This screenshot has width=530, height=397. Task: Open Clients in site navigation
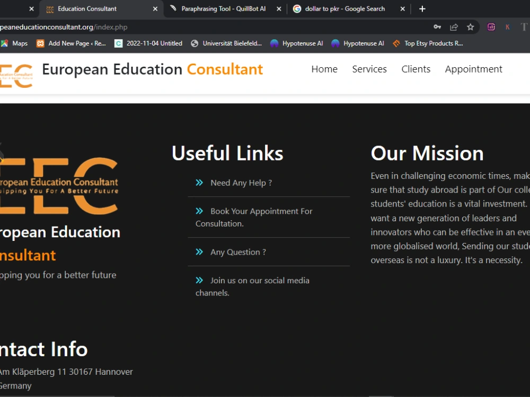point(416,69)
